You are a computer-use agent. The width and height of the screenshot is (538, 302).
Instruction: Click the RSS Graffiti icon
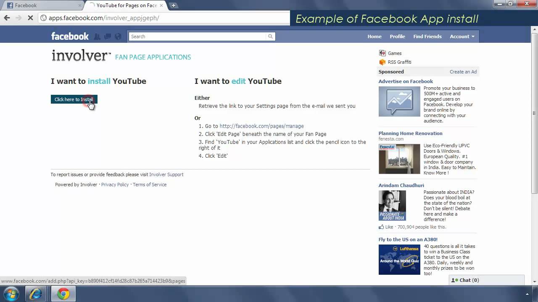tap(382, 62)
